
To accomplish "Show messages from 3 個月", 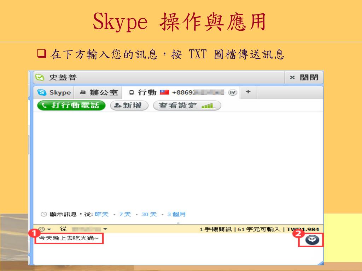I will point(176,214).
